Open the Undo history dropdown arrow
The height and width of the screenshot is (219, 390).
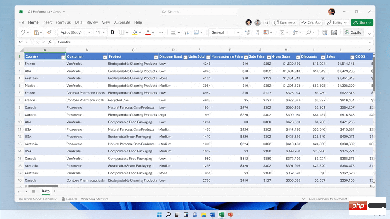coord(28,32)
